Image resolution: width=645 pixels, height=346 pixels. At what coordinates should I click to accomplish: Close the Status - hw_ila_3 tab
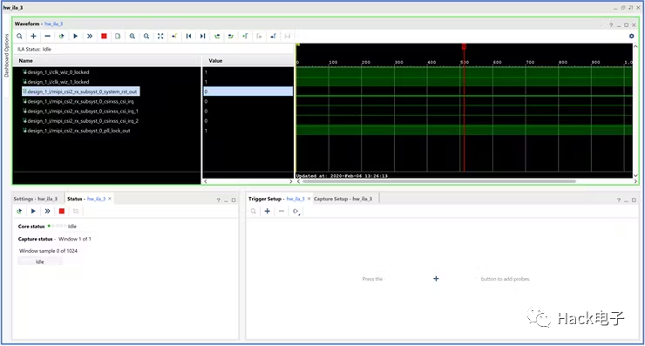110,199
